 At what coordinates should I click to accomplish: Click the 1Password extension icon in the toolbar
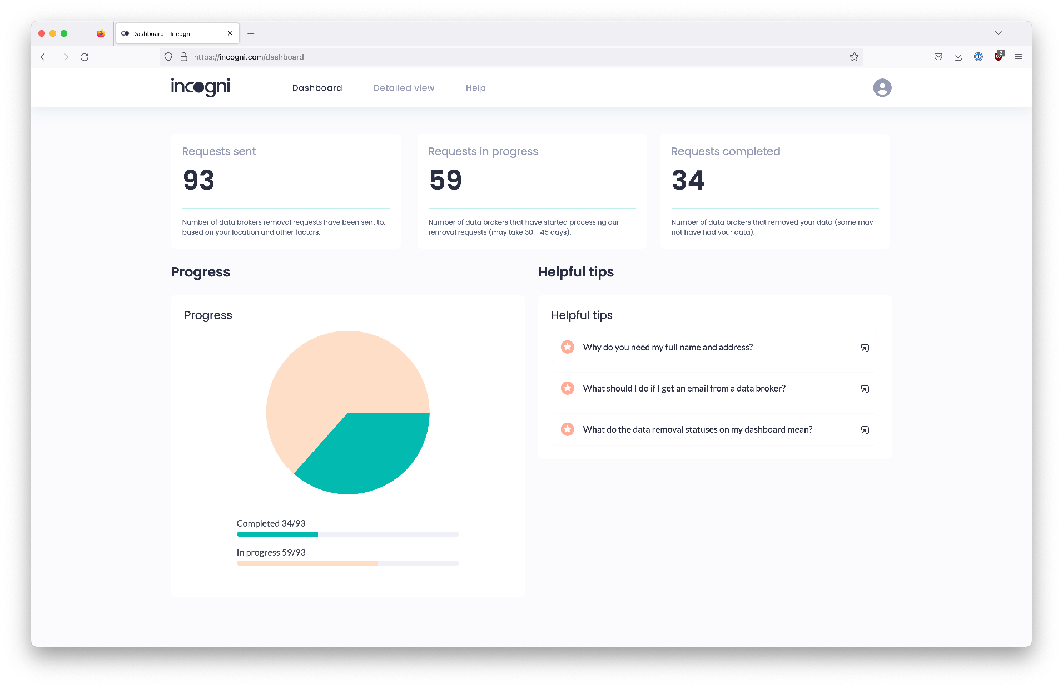point(978,56)
